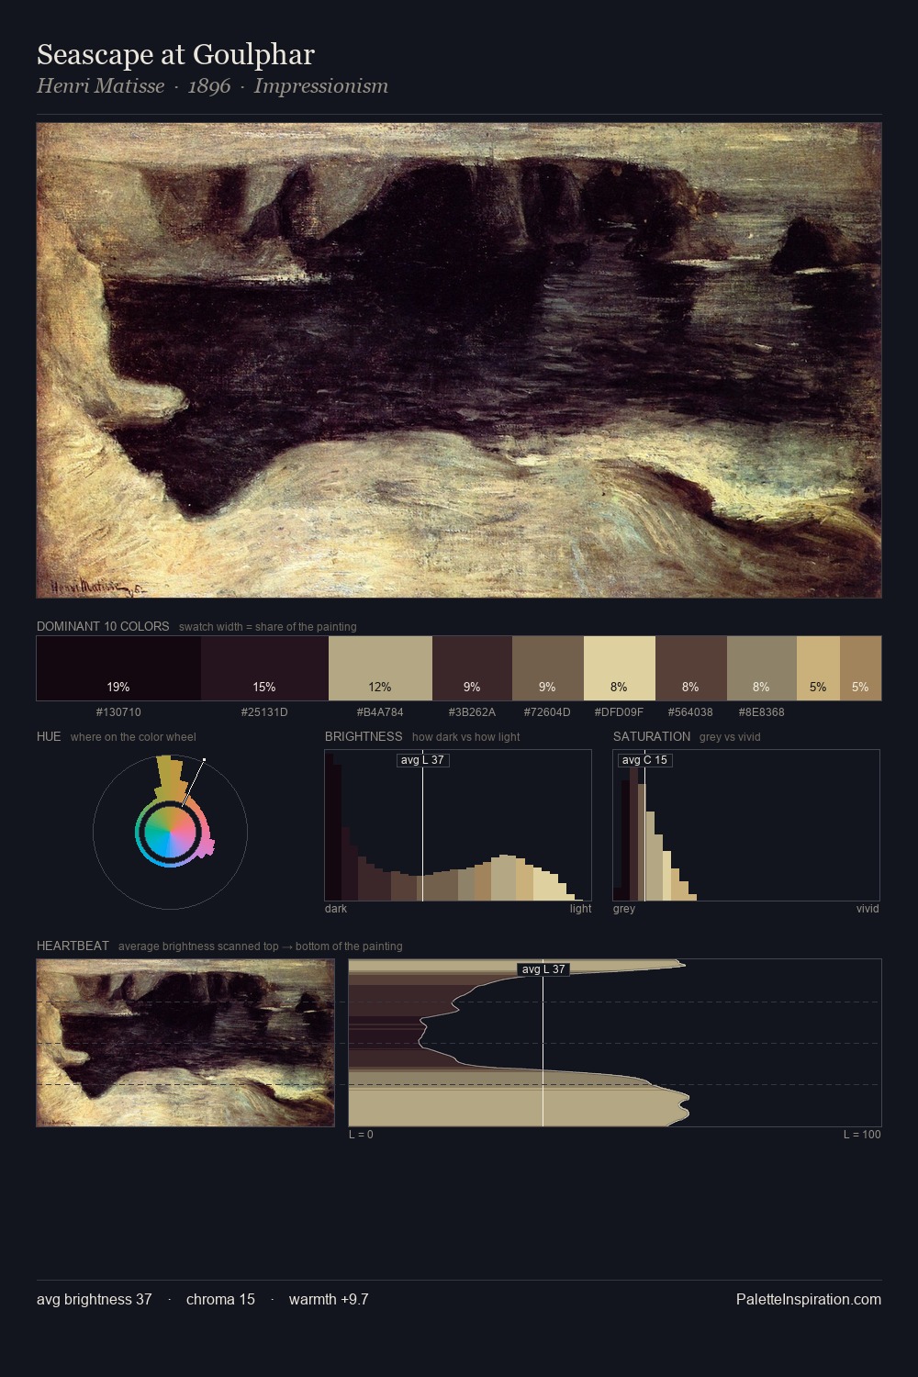This screenshot has width=918, height=1377.
Task: Click the DOMINANT 10 COLORS heading
Action: pos(103,626)
